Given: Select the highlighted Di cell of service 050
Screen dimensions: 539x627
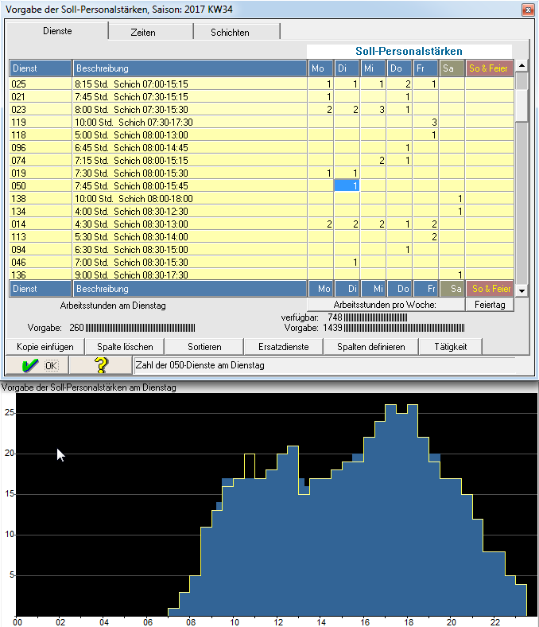Looking at the screenshot, I should tap(347, 185).
